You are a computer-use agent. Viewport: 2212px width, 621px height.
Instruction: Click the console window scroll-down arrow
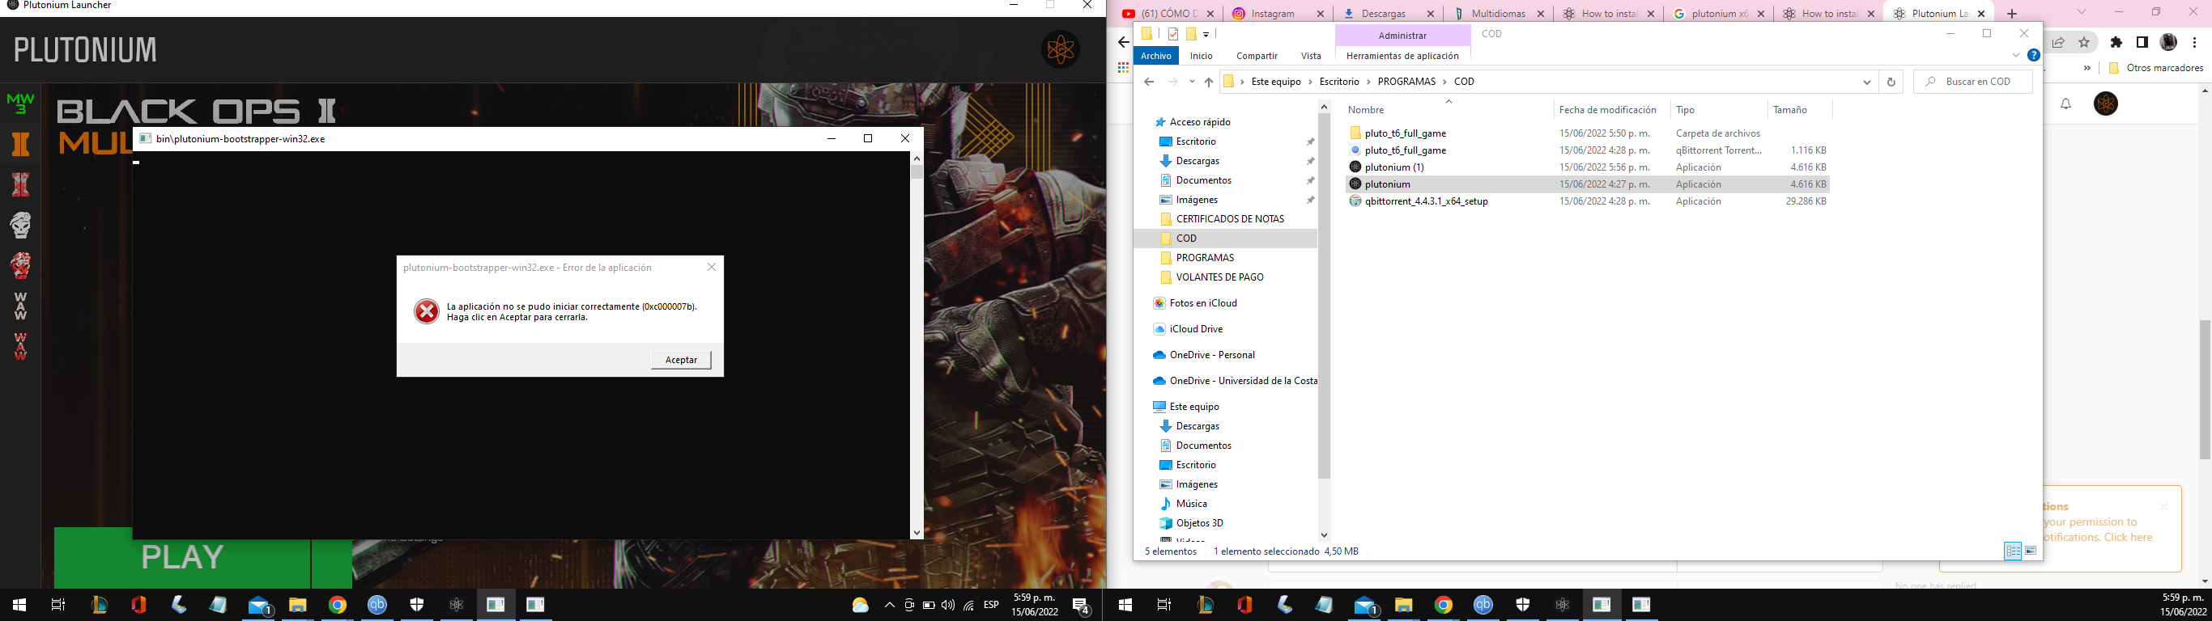[x=917, y=533]
